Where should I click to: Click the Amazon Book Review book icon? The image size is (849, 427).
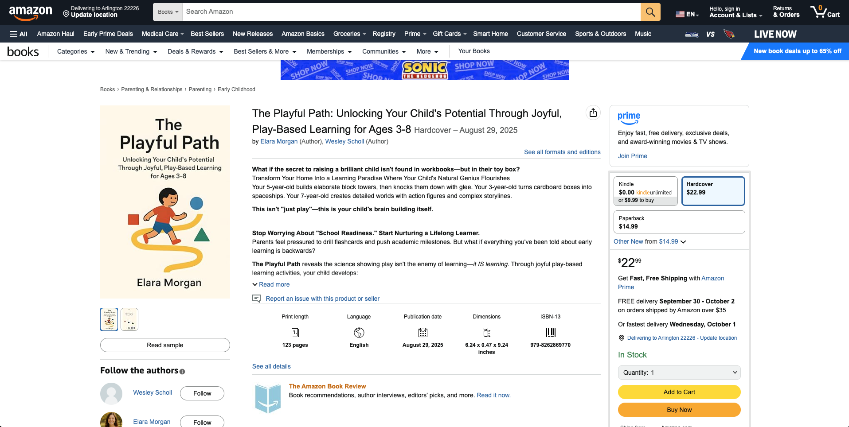pyautogui.click(x=268, y=398)
